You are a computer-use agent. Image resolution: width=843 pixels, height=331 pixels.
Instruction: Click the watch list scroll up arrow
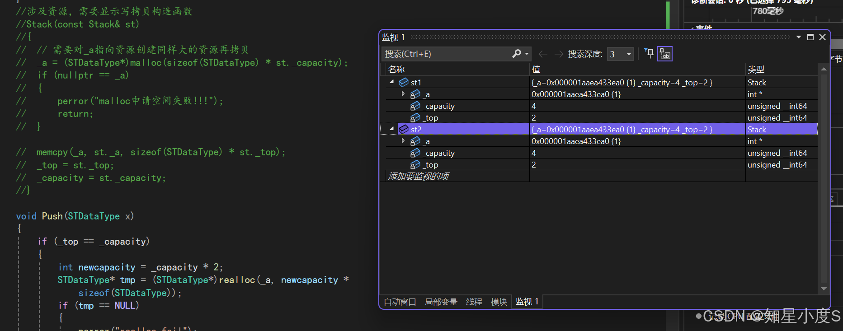(x=824, y=69)
